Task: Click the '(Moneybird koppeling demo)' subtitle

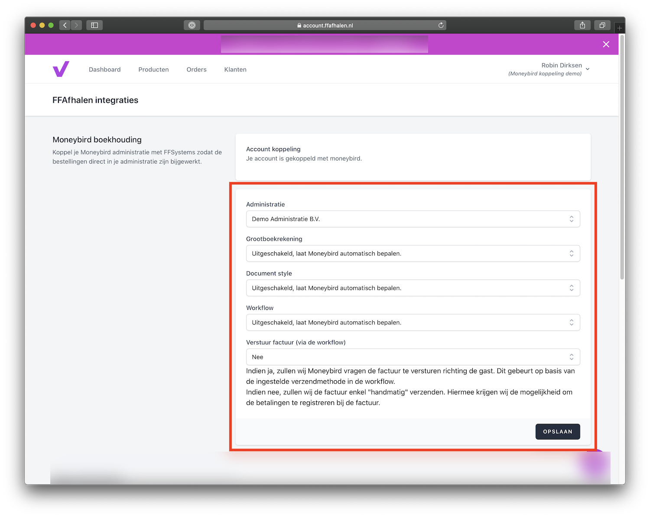Action: click(545, 74)
